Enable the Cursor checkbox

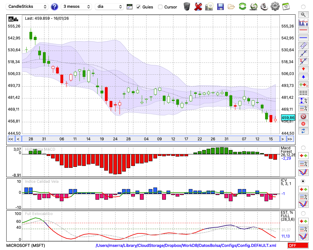[x=160, y=7]
